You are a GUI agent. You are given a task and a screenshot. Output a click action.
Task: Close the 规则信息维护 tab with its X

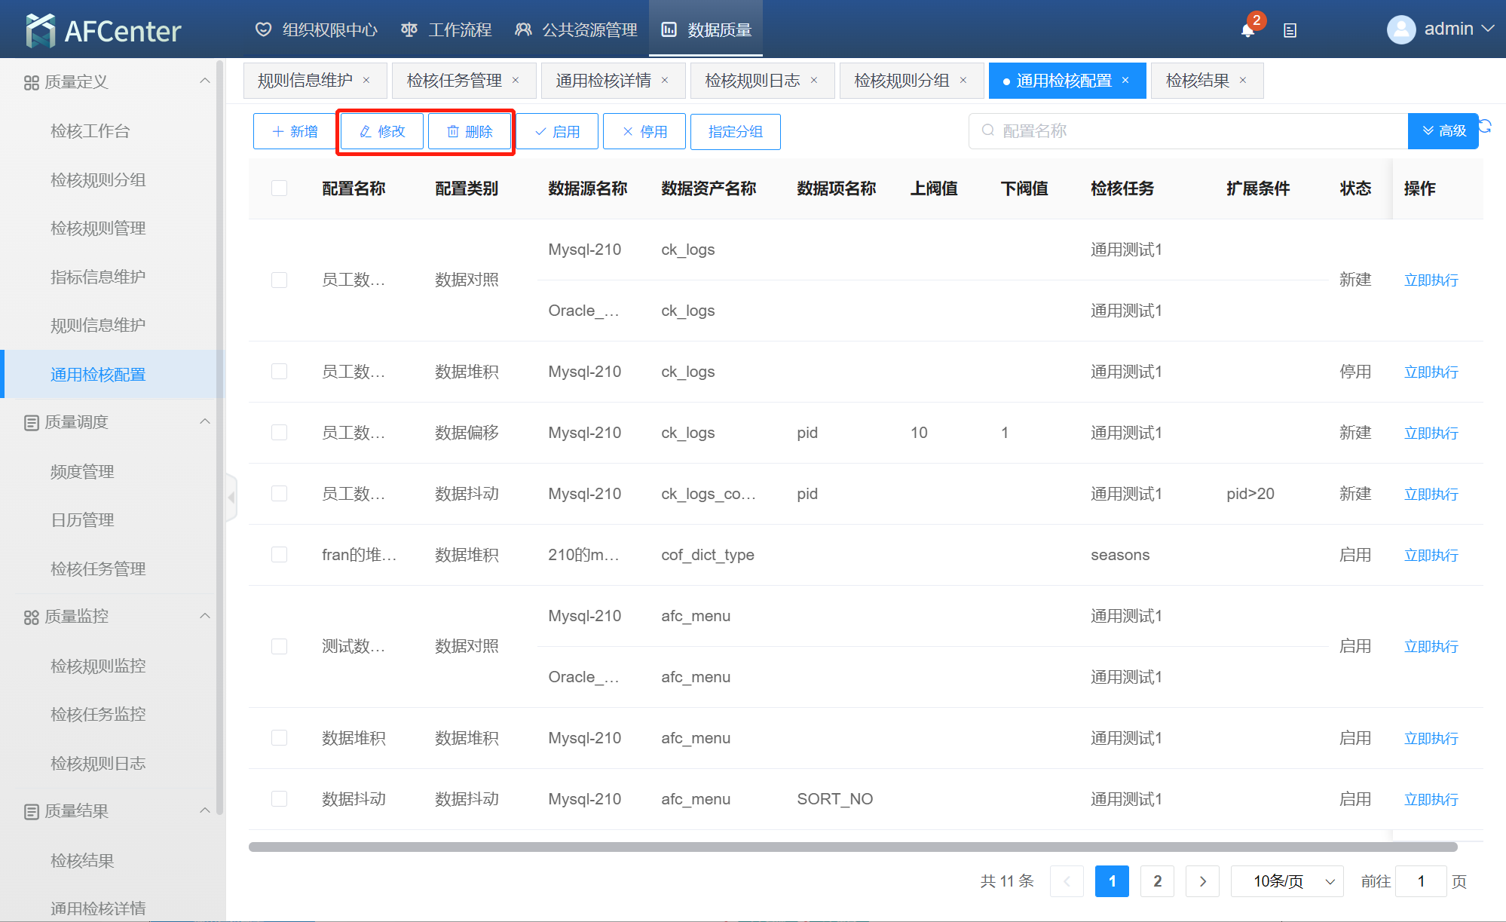click(366, 81)
